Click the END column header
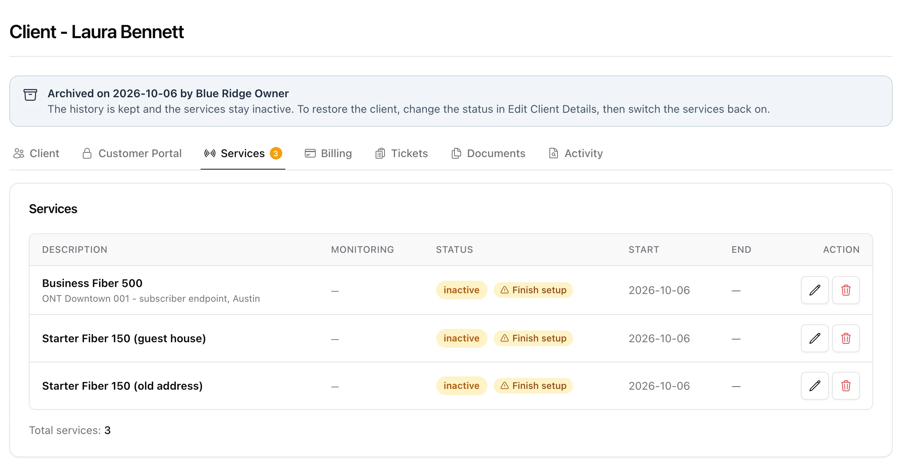The width and height of the screenshot is (902, 469). coord(741,250)
